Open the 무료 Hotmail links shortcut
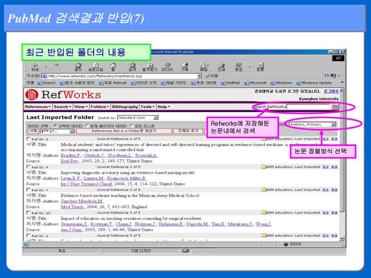This screenshot has width=371, height=278. pos(113,83)
